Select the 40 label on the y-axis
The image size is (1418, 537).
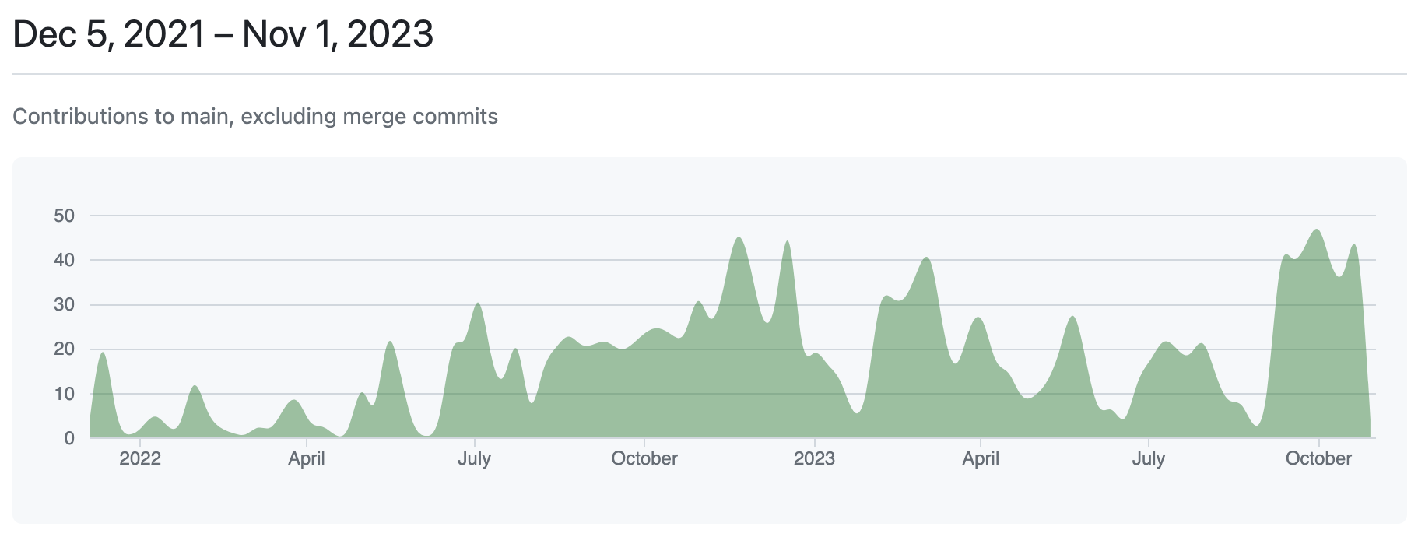[x=64, y=260]
